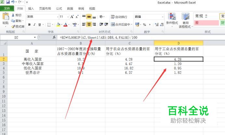
Task: Click the formula bar with VLOOKUP formula
Action: [141, 37]
